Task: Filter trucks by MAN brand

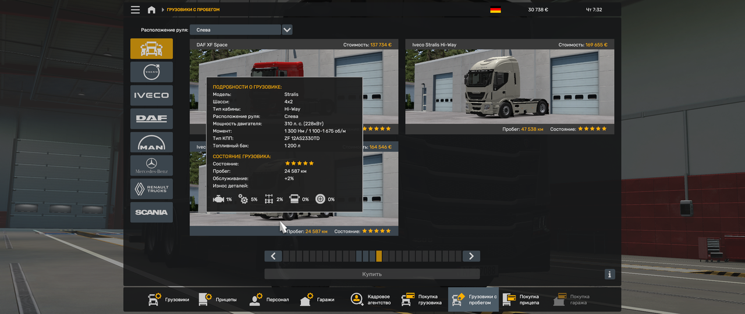Action: point(151,142)
